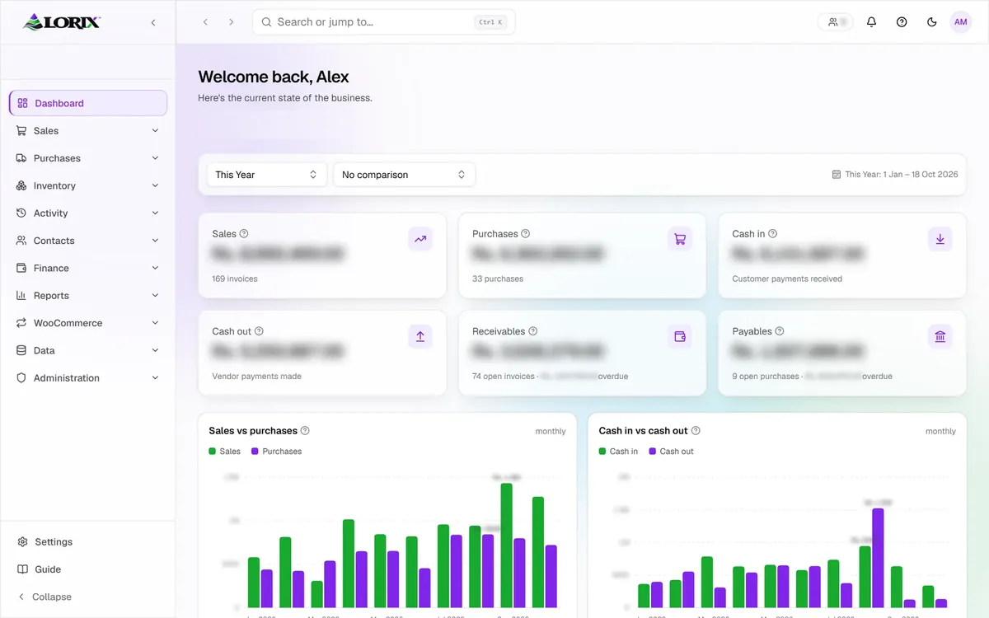The height and width of the screenshot is (618, 989).
Task: Open the Contacts menu item
Action: point(88,241)
